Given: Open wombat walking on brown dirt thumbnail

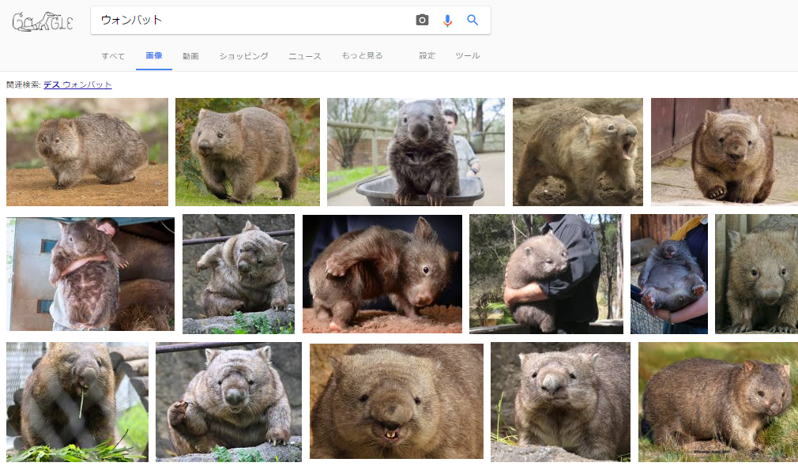Looking at the screenshot, I should point(87,152).
